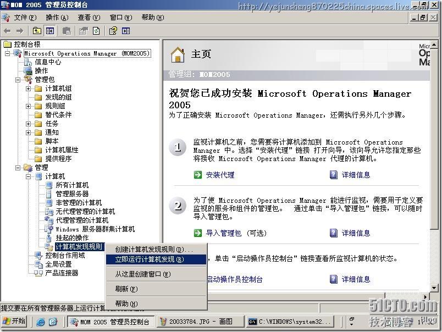Choose 创建计算机发现规则 from the context menu

[x=156, y=250]
